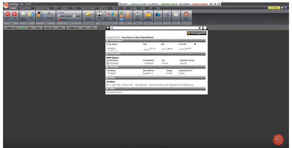
Task: Open What's New
Action: click(x=186, y=16)
